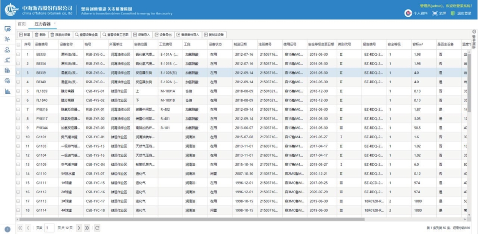Click the logout (退出登录) door icon
Viewport: 478px width, 235px height.
point(453,13)
